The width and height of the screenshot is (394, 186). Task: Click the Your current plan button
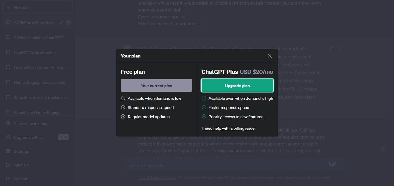(156, 86)
